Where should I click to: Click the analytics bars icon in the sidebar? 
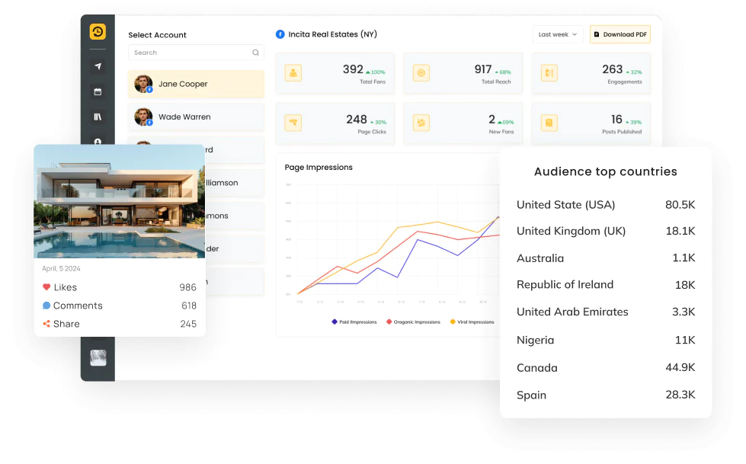point(98,117)
